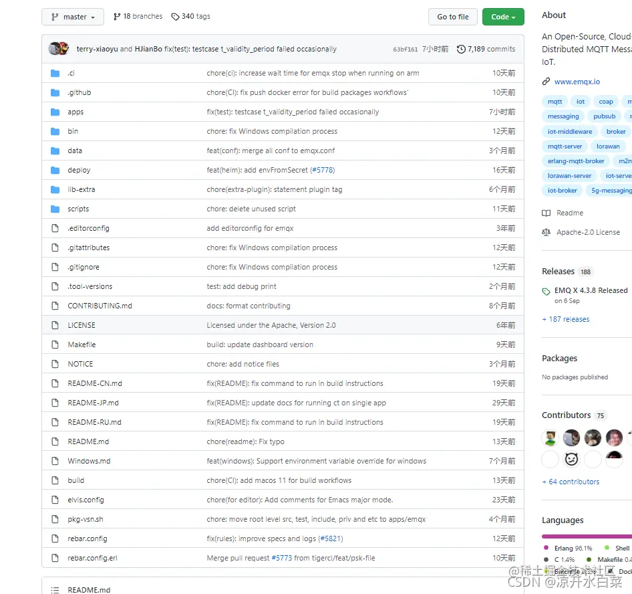Image resolution: width=632 pixels, height=594 pixels.
Task: Show the + 187 releases link
Action: click(x=565, y=319)
